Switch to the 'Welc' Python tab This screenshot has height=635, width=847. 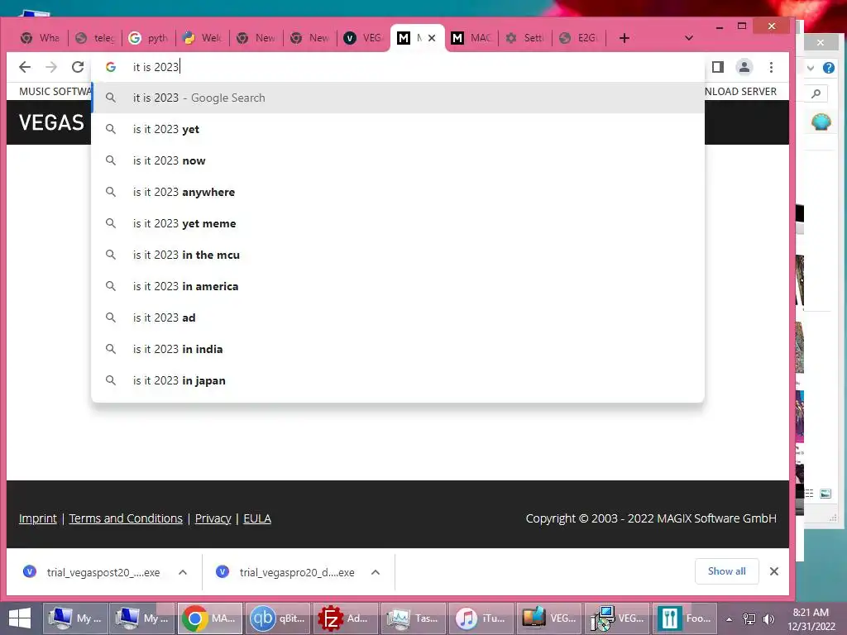coord(203,38)
